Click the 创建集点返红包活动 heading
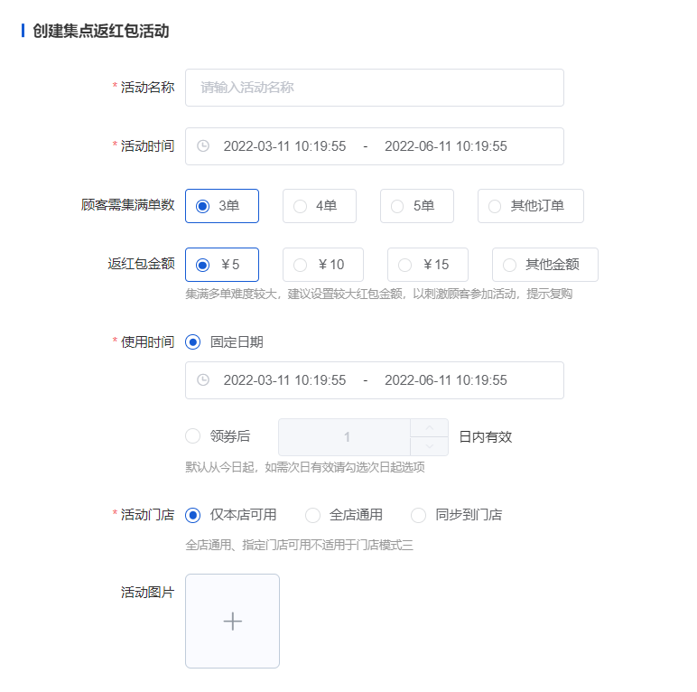The width and height of the screenshot is (697, 692). pos(101,31)
